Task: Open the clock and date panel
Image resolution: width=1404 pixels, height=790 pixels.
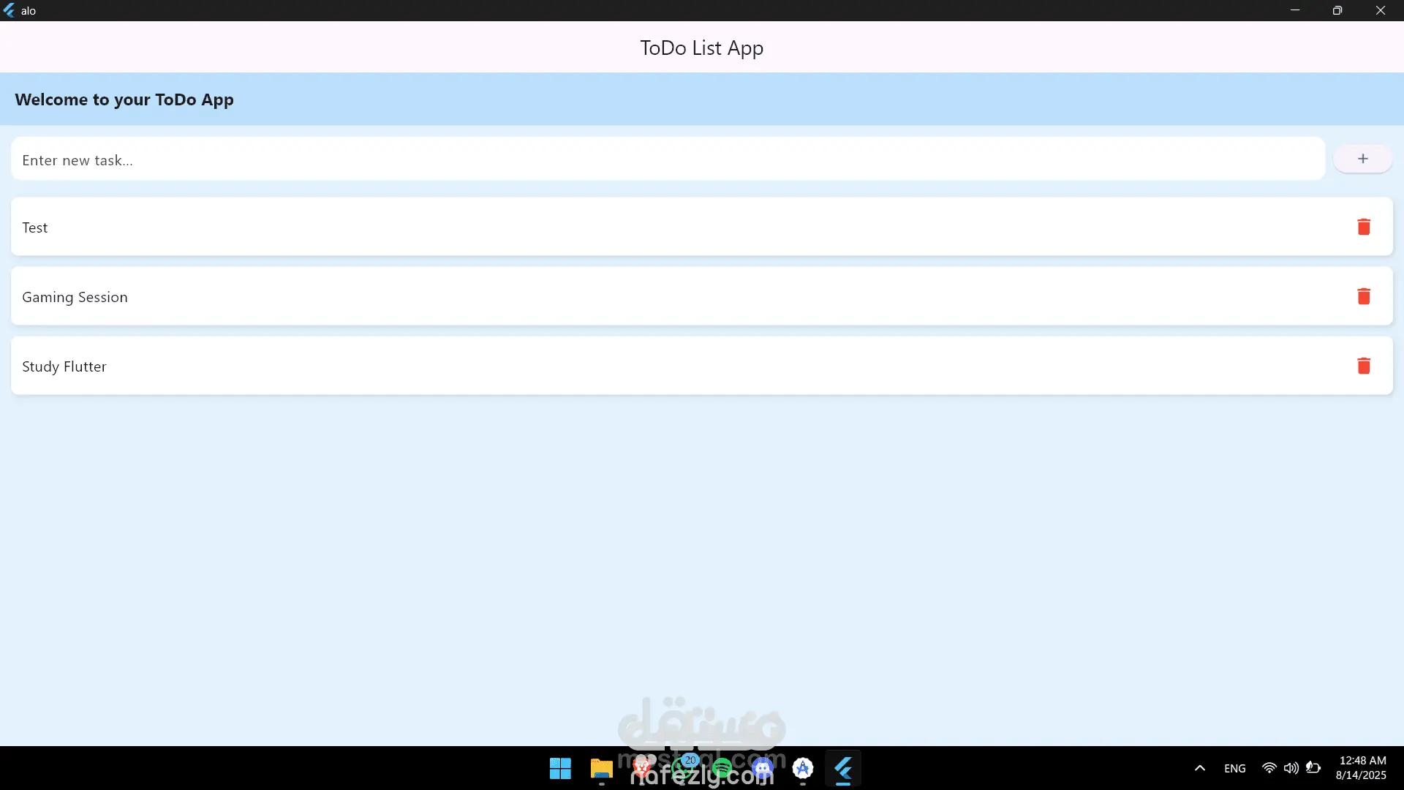Action: pos(1361,768)
